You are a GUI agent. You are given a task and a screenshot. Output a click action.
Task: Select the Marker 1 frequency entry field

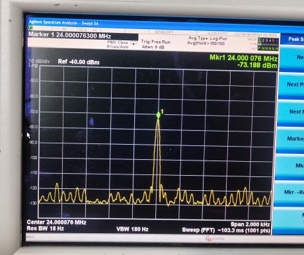[83, 36]
